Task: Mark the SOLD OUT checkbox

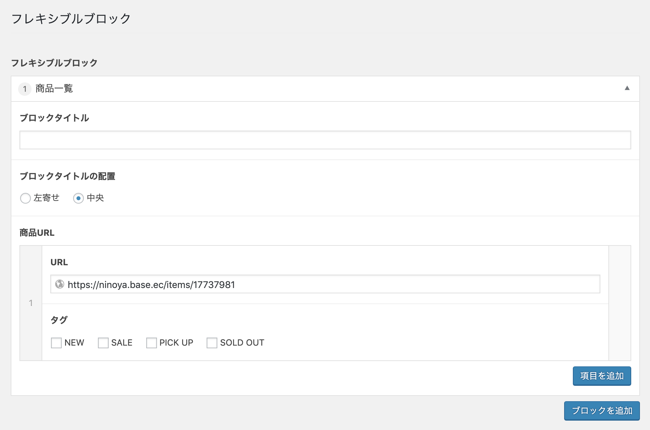Action: 212,343
